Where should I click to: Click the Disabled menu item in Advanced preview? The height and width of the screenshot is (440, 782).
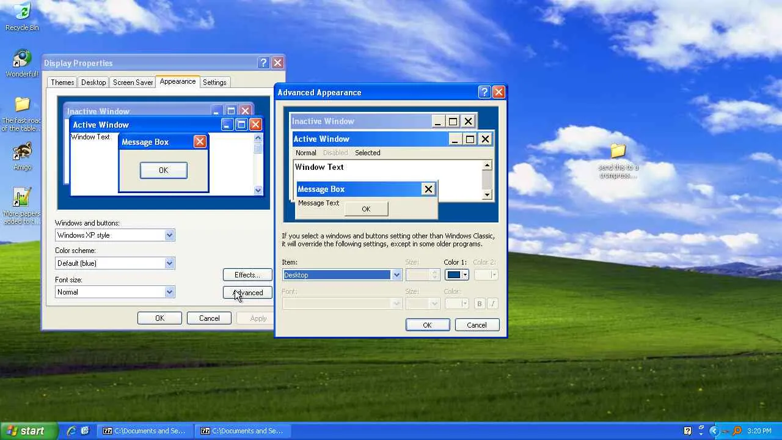coord(335,153)
